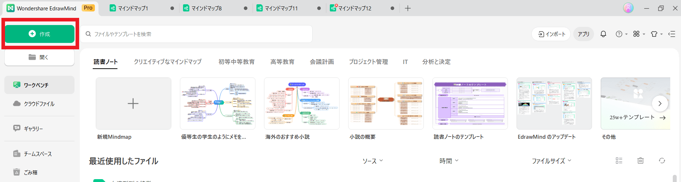This screenshot has height=182, width=681.
Task: Click the shirt theme icon
Action: coord(654,34)
